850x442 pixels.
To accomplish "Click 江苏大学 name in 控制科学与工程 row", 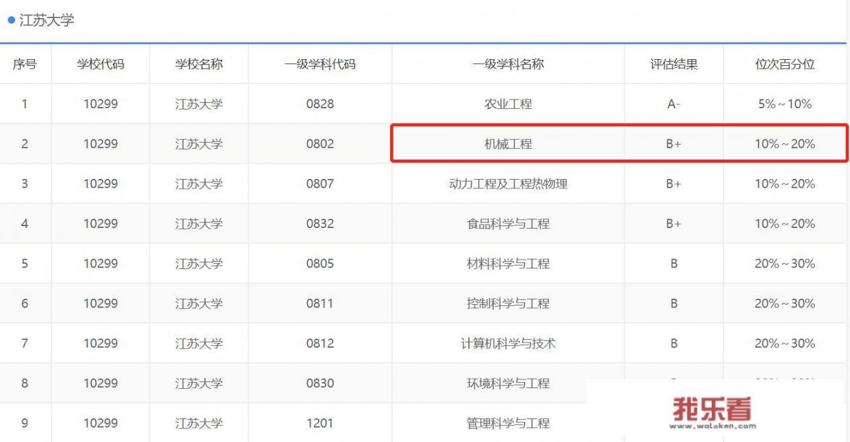I will (199, 303).
